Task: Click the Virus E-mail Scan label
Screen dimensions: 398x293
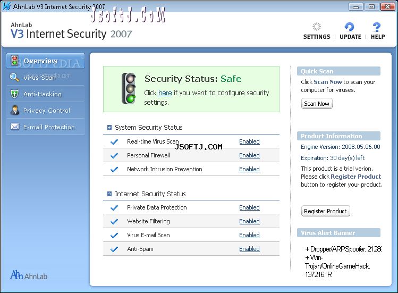Action: coord(148,236)
